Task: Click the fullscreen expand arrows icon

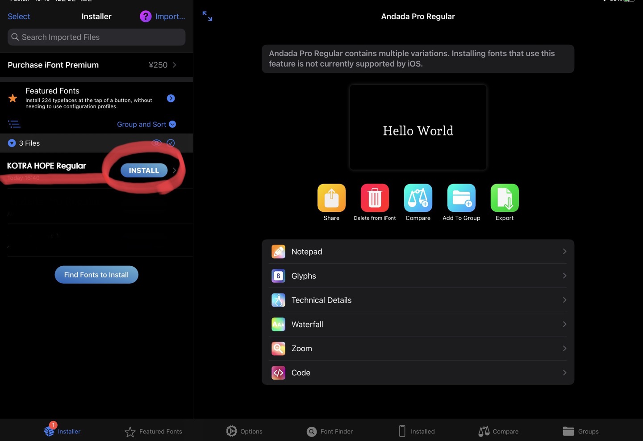Action: [207, 16]
